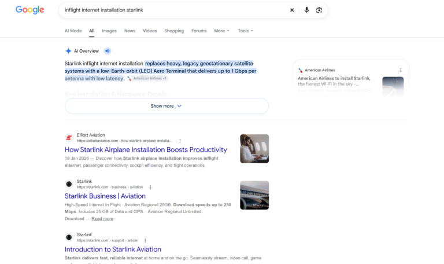
Task: Play AI Overview audio with the speaker icon
Action: 108,51
